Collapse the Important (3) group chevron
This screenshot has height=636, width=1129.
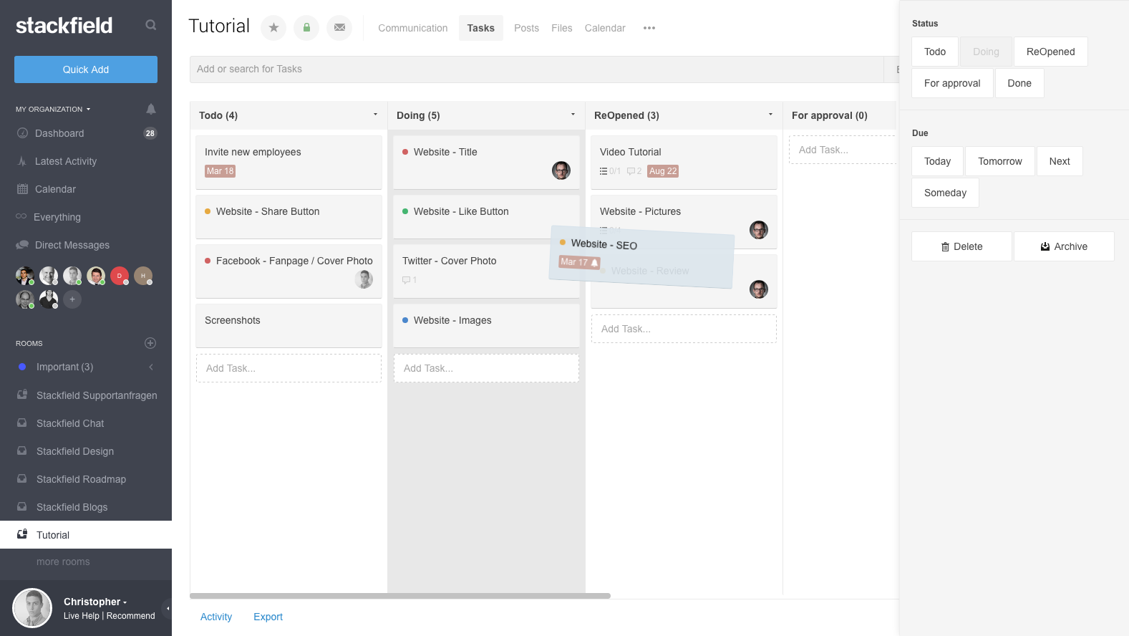pos(151,367)
